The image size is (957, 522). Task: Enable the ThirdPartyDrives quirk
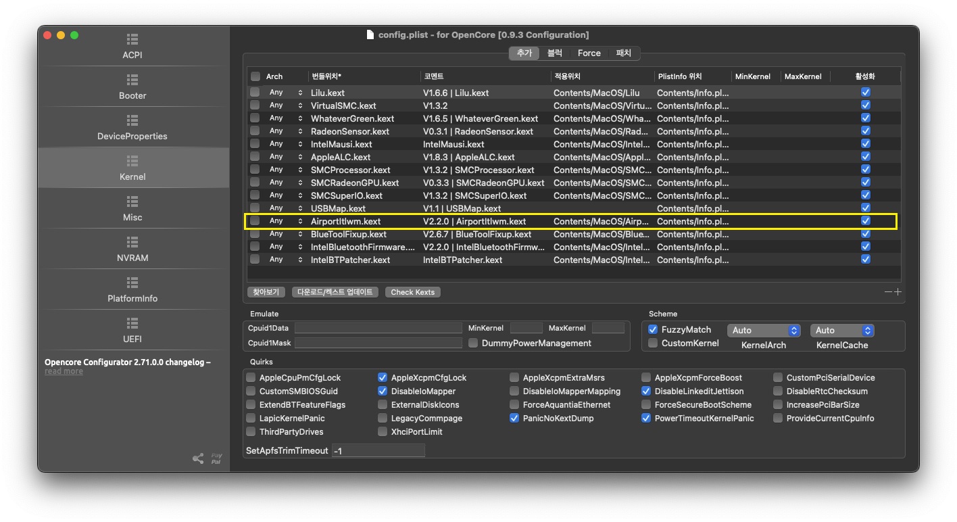[251, 431]
